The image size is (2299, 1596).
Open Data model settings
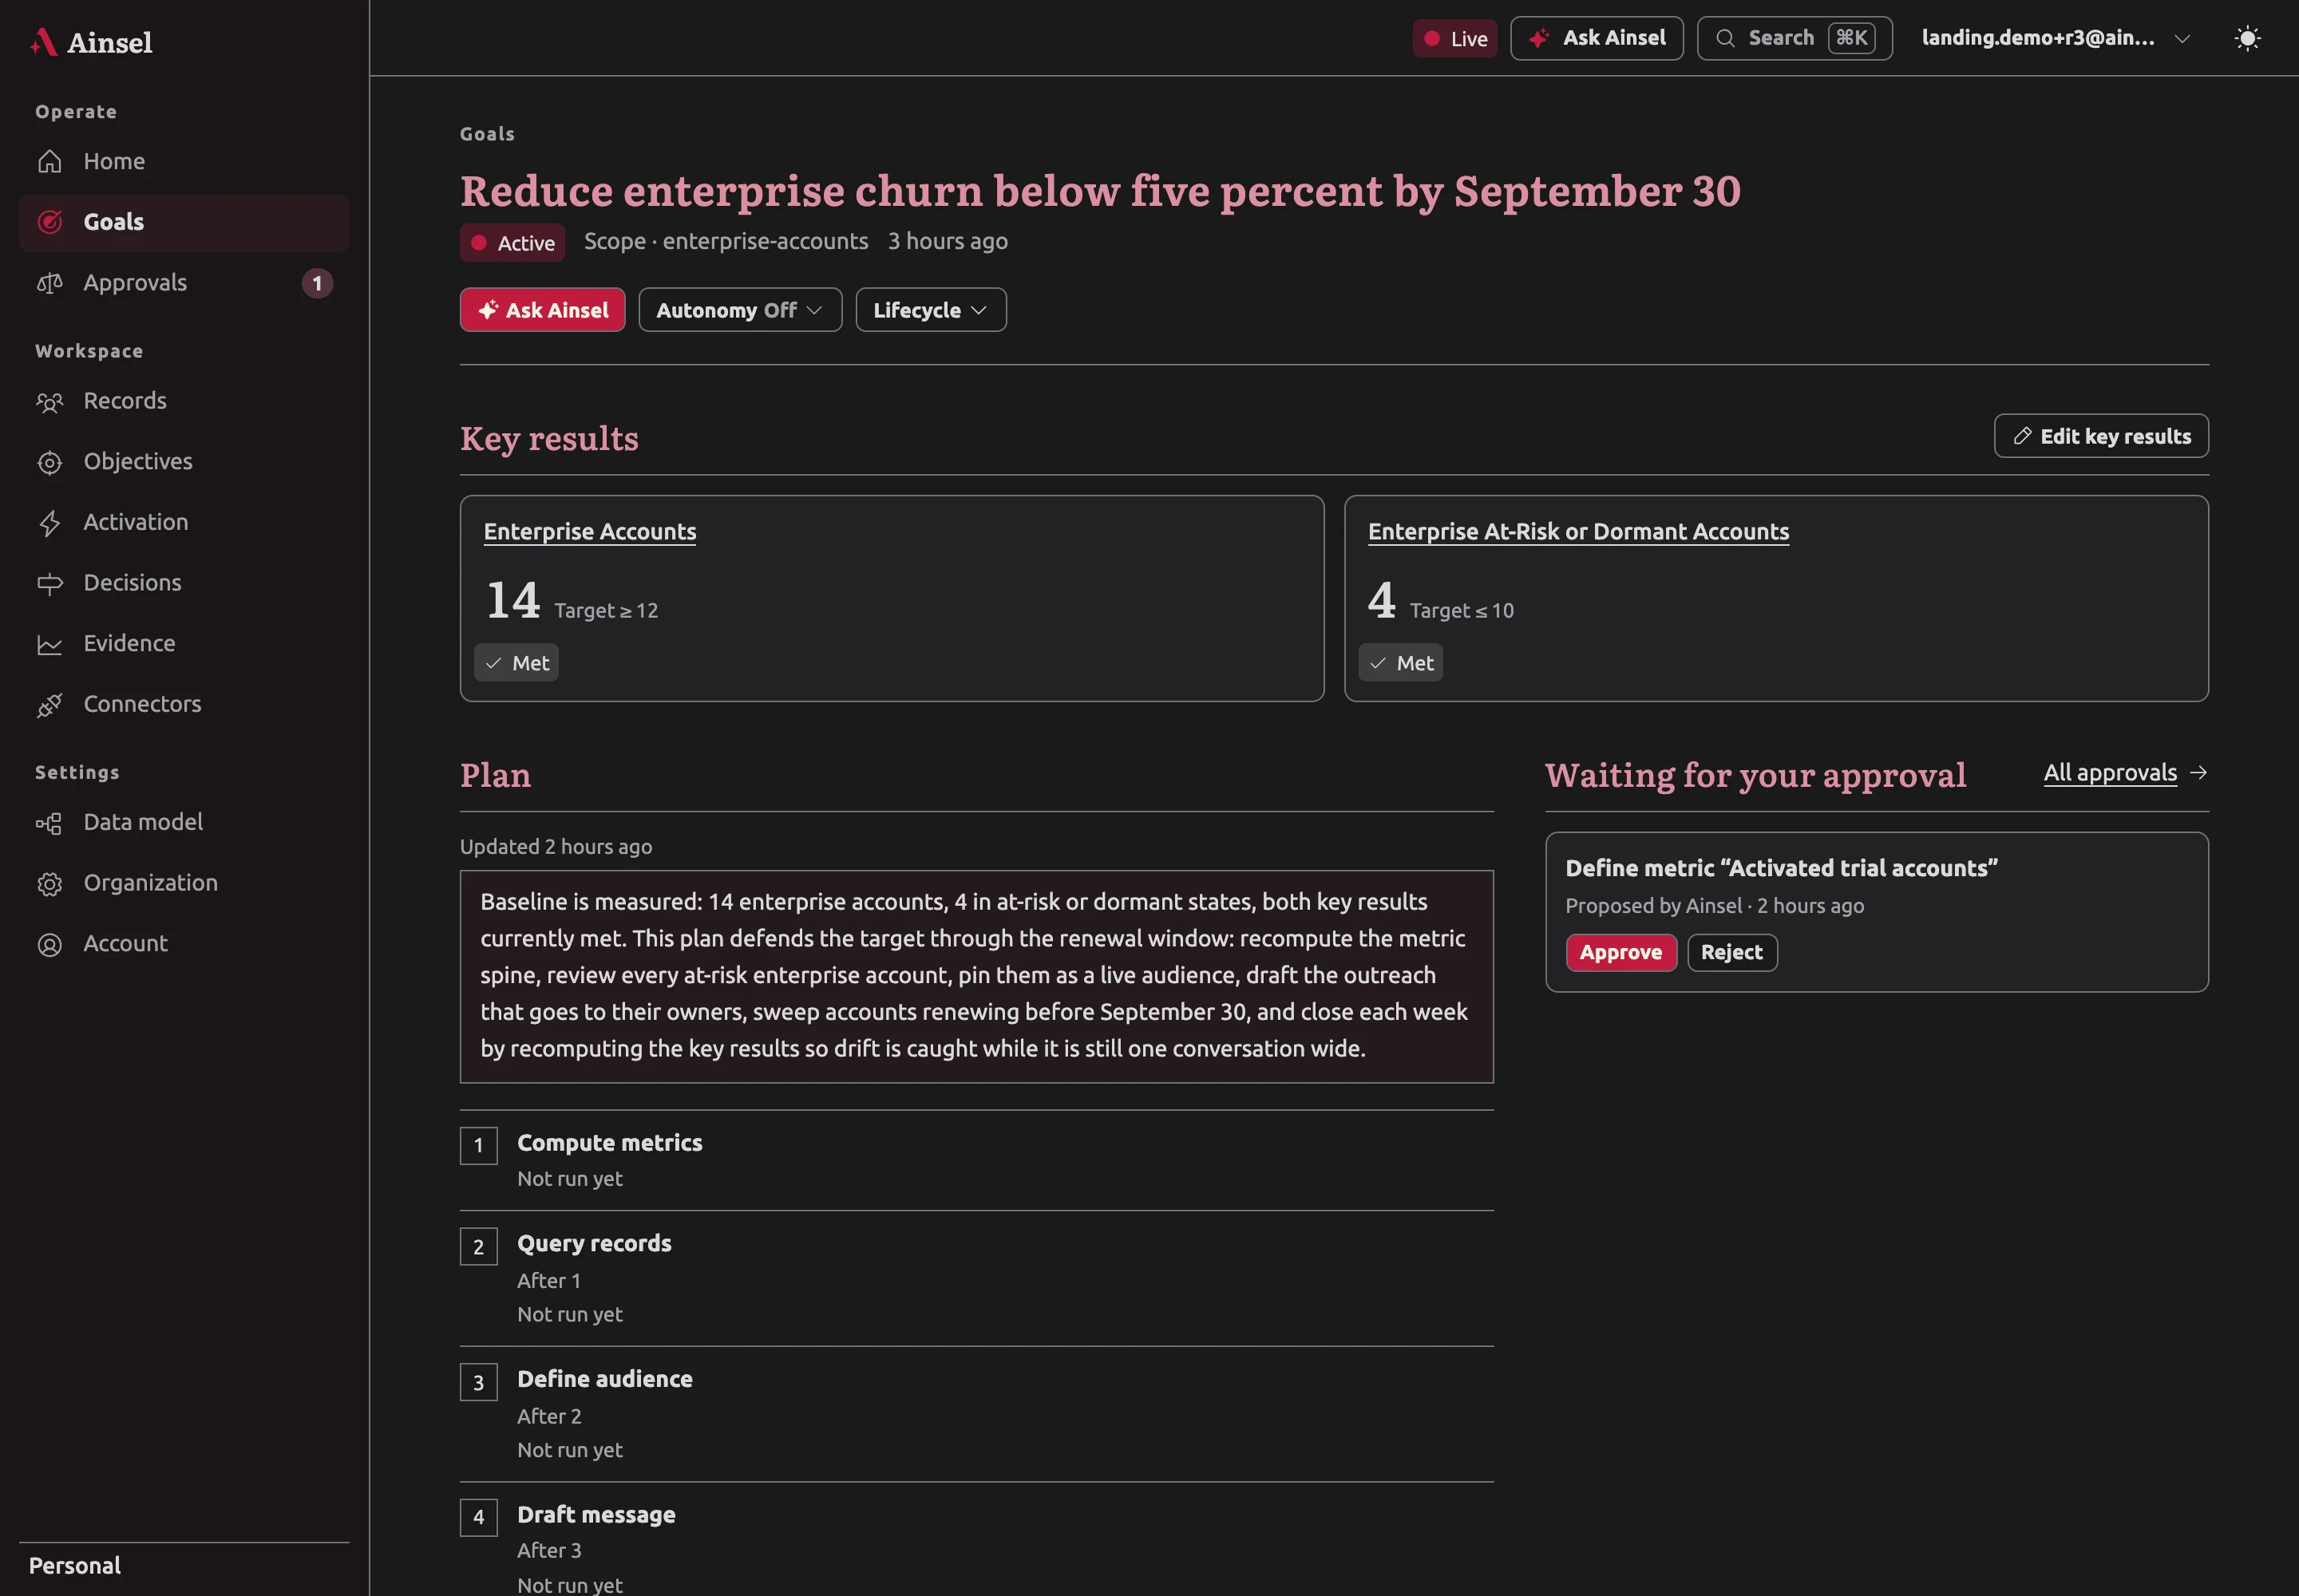click(184, 822)
